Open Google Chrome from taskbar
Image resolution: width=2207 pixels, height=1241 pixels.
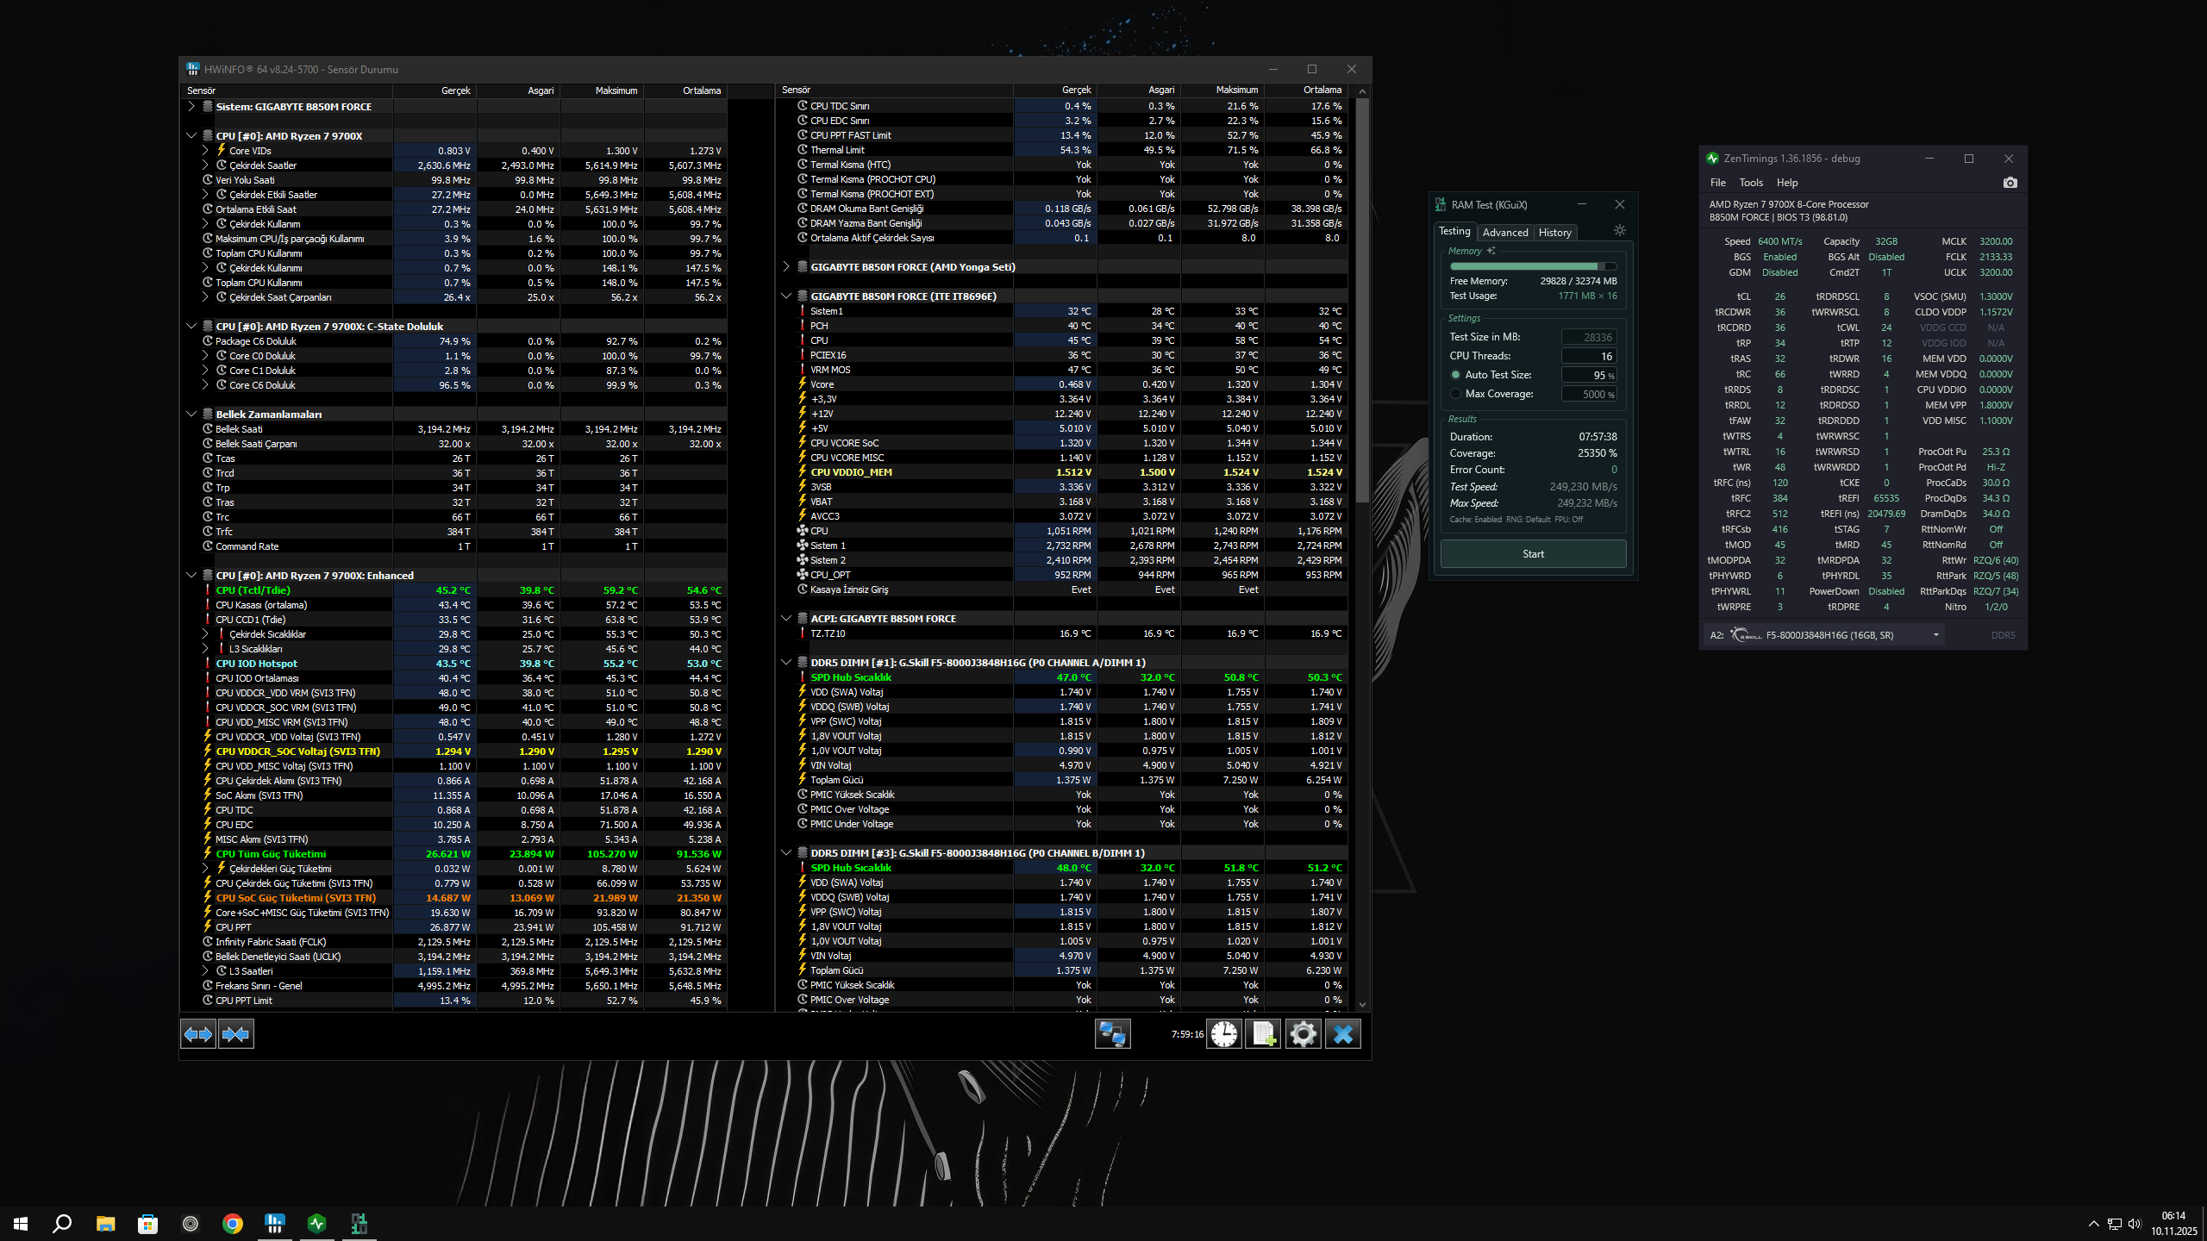point(232,1223)
